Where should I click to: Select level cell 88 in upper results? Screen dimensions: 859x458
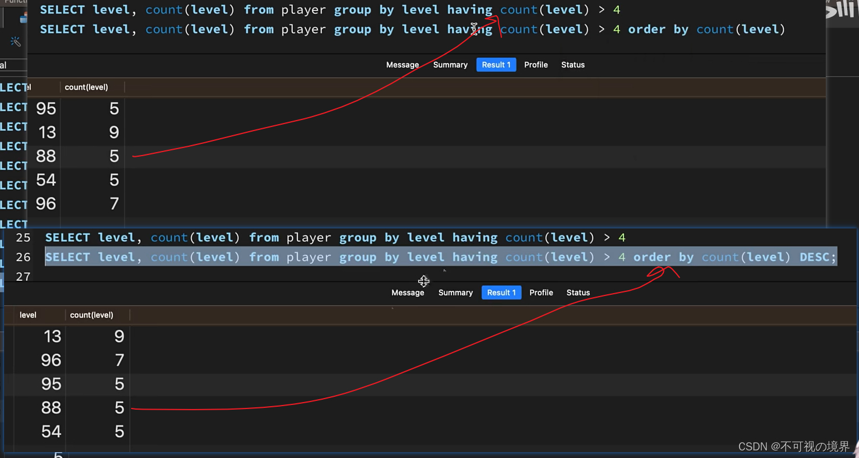coord(46,156)
